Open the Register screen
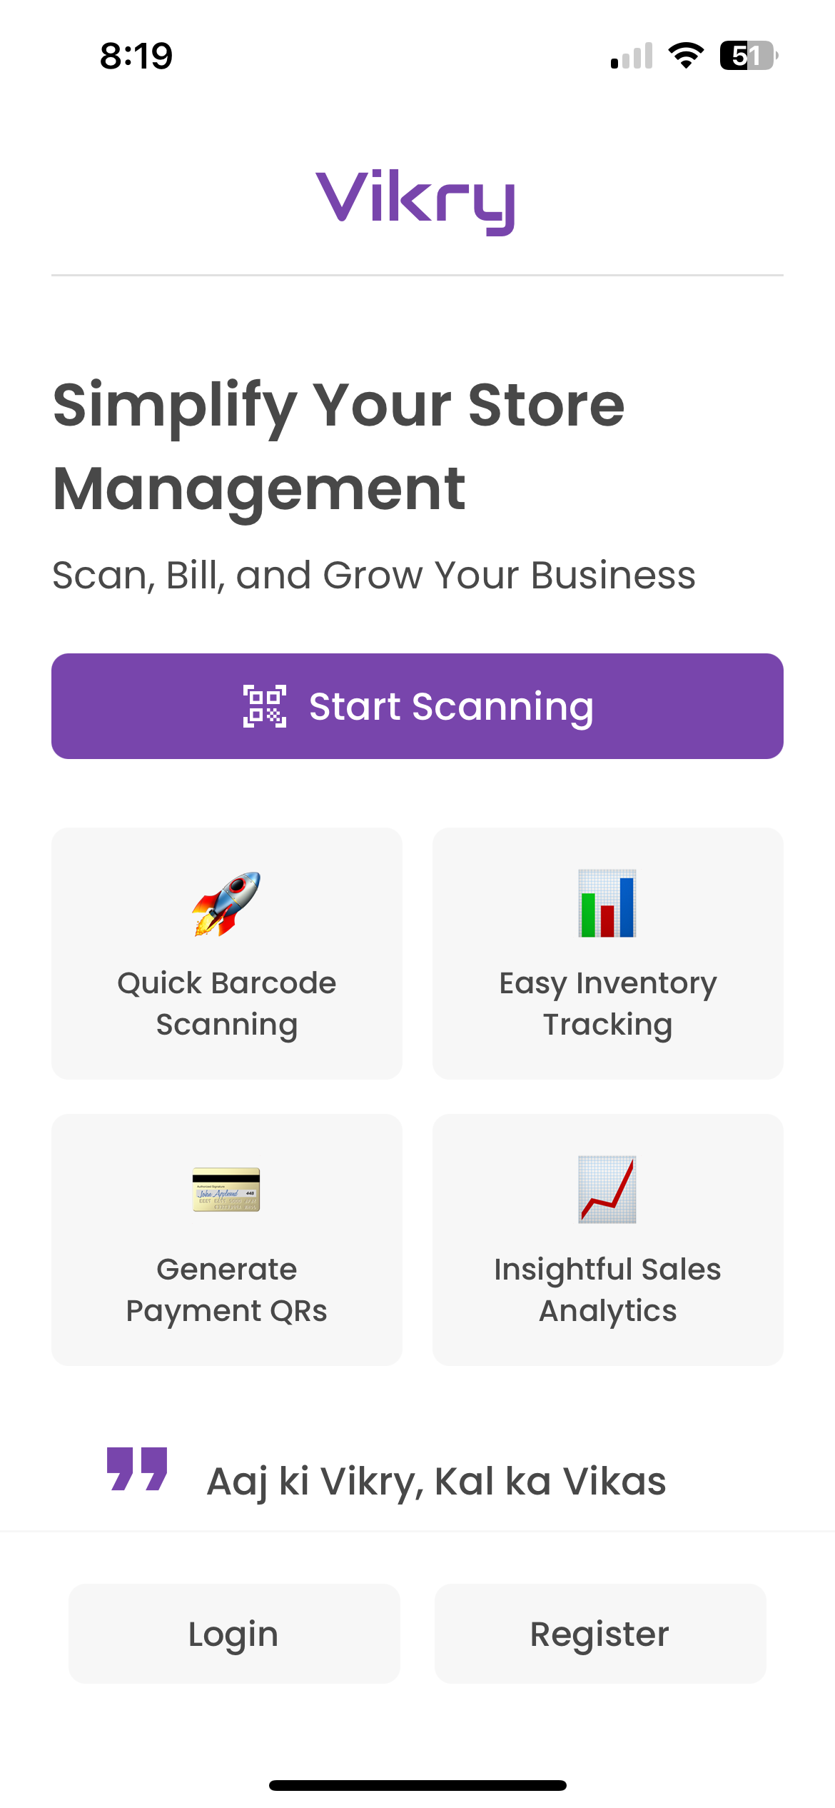The height and width of the screenshot is (1808, 835). tap(600, 1634)
